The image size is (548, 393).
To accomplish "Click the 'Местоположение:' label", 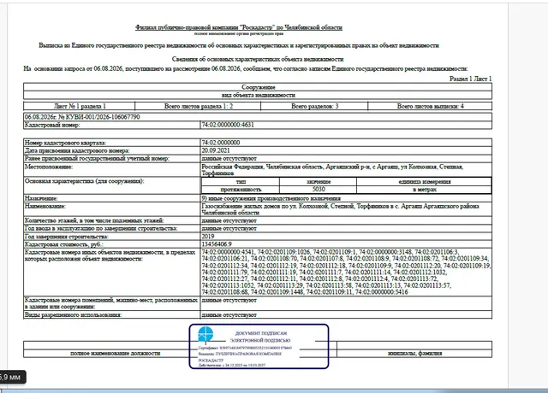I will [49, 167].
